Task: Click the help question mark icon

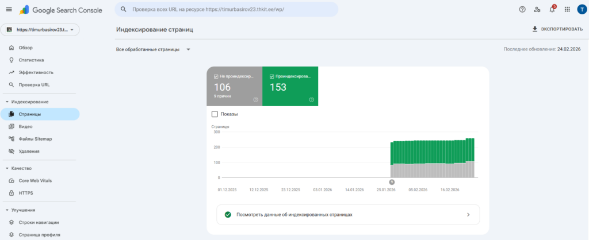Action: tap(522, 10)
